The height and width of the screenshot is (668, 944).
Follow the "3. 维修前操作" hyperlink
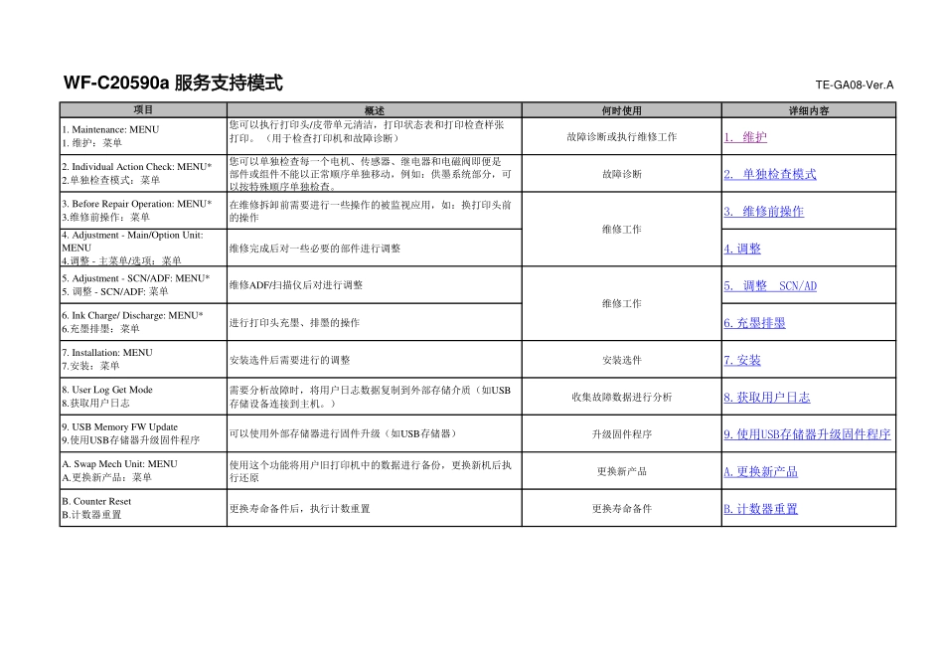[764, 211]
